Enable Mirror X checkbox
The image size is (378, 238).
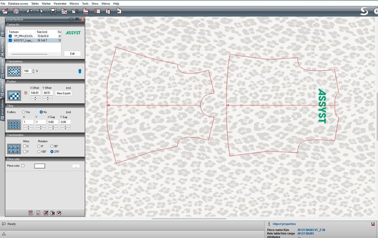click(x=25, y=146)
